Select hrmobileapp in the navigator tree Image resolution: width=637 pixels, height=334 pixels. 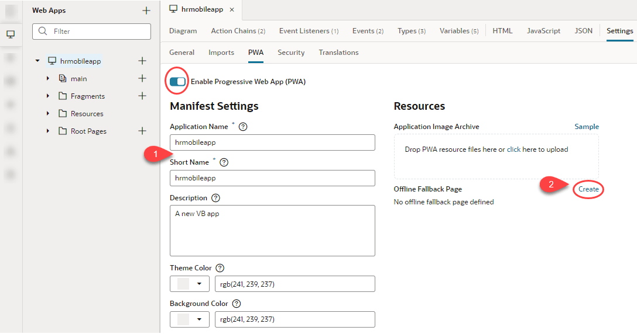[80, 61]
